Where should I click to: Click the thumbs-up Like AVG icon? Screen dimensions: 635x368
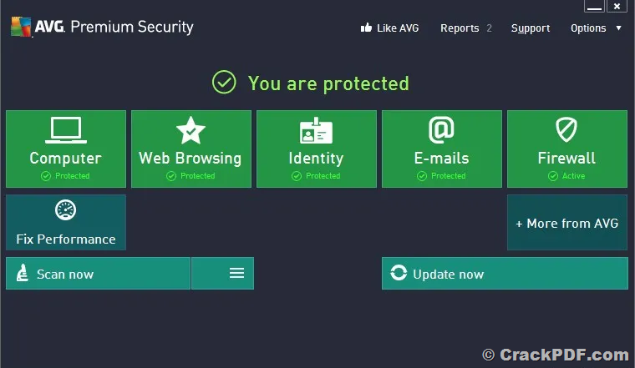pos(366,28)
